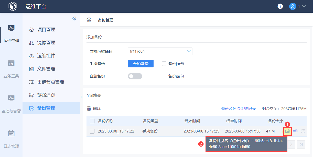Click the 备份管理 backup icon in sidebar
Viewport: 313px width, 157px height.
pos(31,108)
